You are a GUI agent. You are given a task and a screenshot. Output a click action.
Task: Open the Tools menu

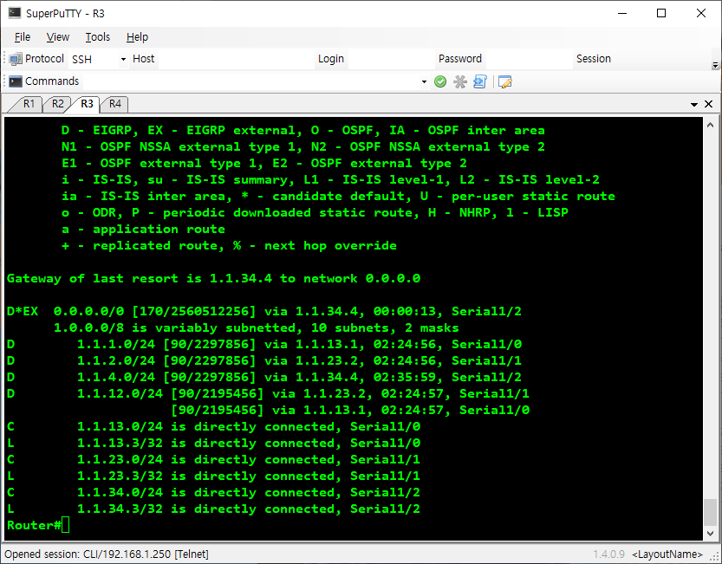click(98, 37)
